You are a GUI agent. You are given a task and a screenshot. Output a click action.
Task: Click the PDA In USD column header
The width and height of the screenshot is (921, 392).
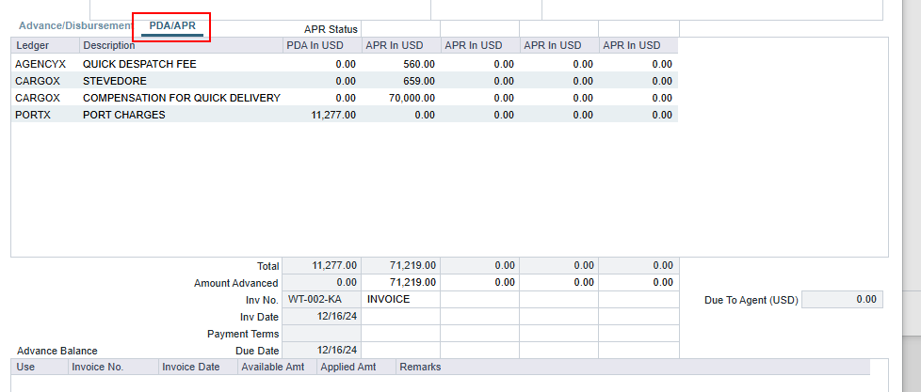(321, 45)
